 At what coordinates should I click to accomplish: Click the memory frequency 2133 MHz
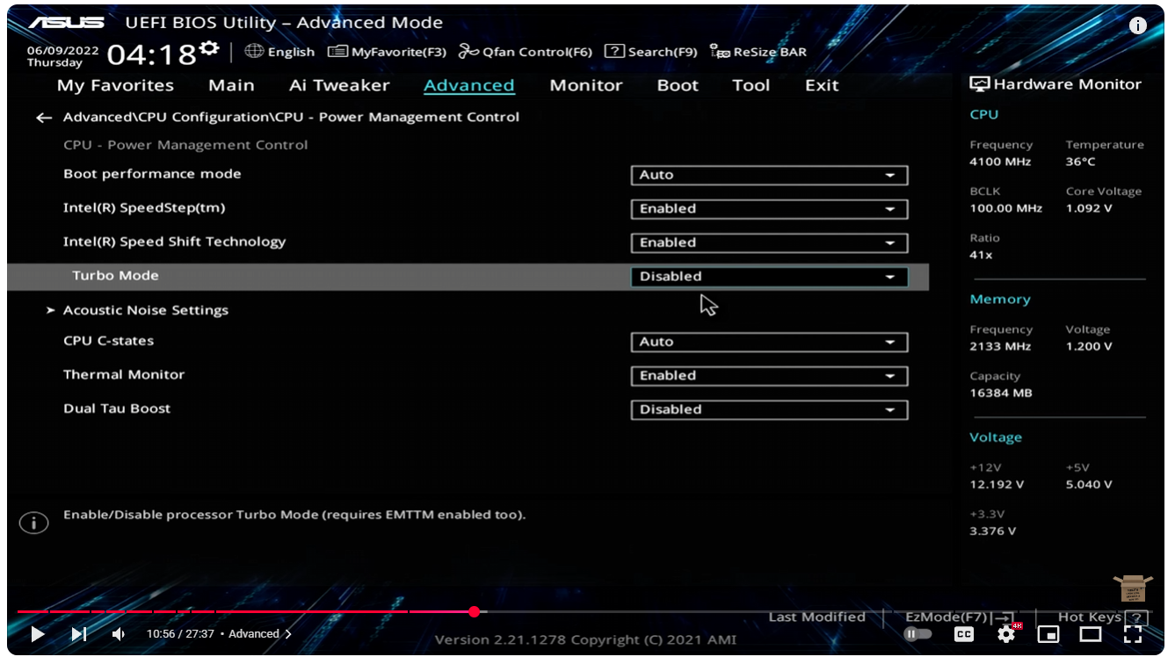pos(1000,346)
